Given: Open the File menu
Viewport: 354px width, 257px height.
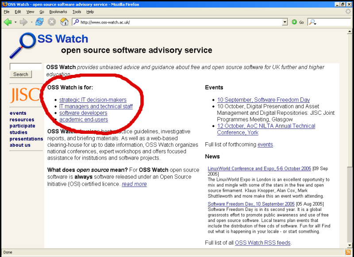Looking at the screenshot, I should pyautogui.click(x=7, y=12).
